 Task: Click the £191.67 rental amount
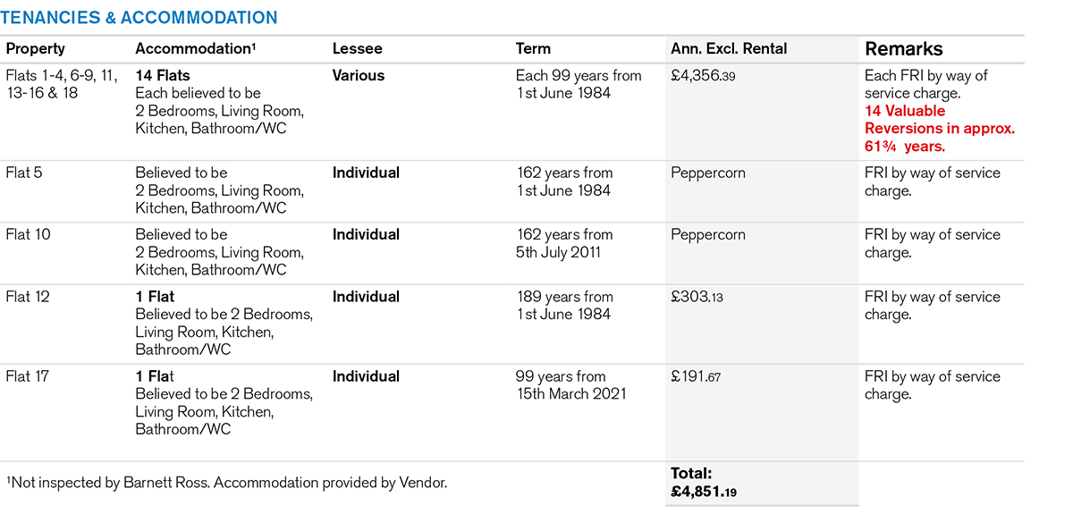[696, 377]
